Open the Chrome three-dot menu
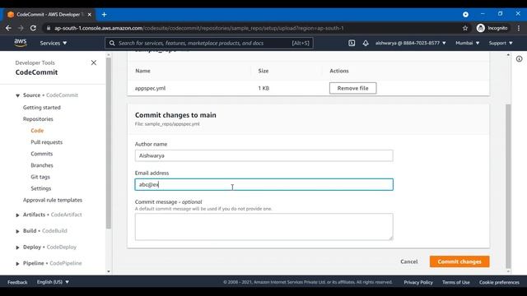The image size is (527, 296). pos(519,28)
